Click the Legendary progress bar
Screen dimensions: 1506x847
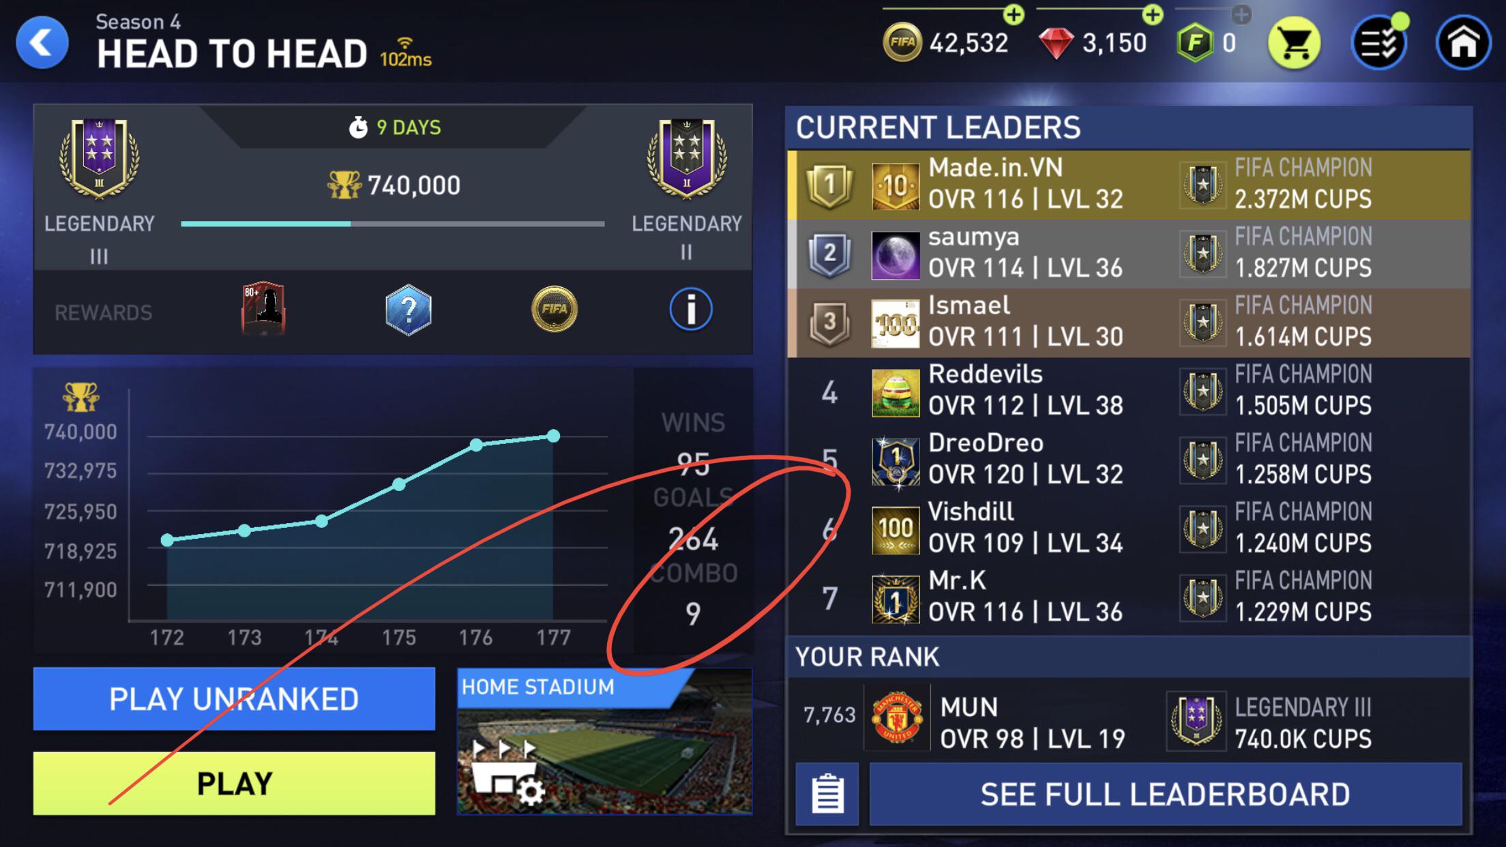click(393, 224)
